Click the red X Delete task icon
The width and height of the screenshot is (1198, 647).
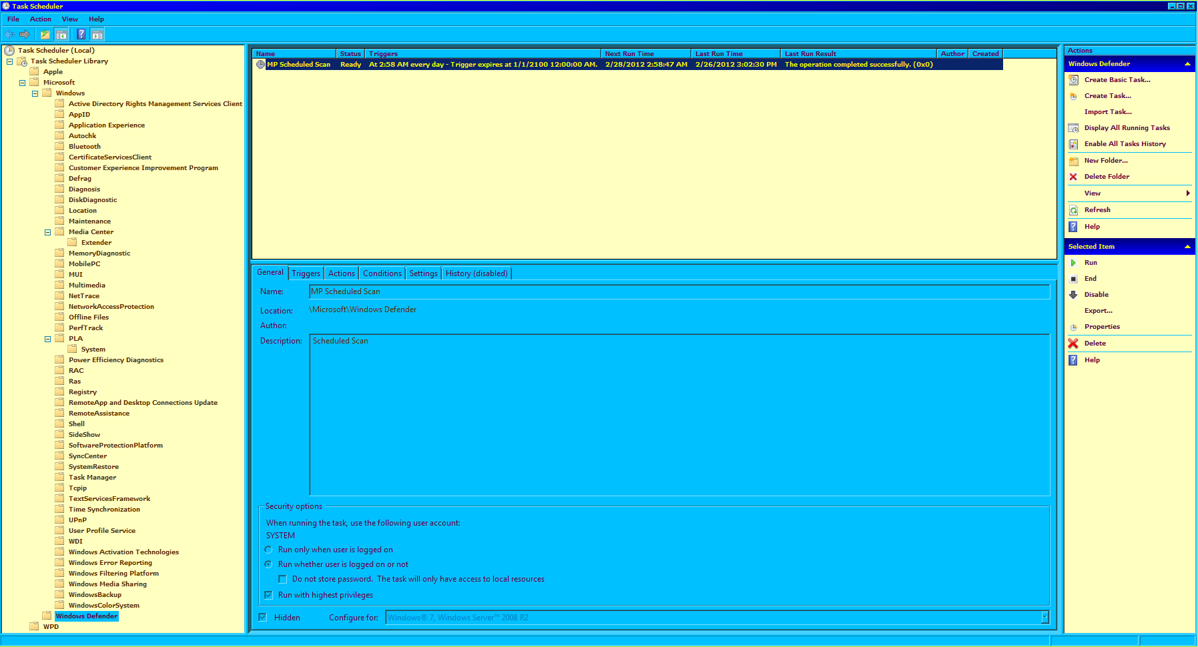click(1073, 344)
